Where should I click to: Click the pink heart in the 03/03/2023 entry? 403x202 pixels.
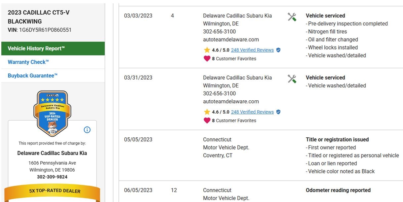point(207,59)
